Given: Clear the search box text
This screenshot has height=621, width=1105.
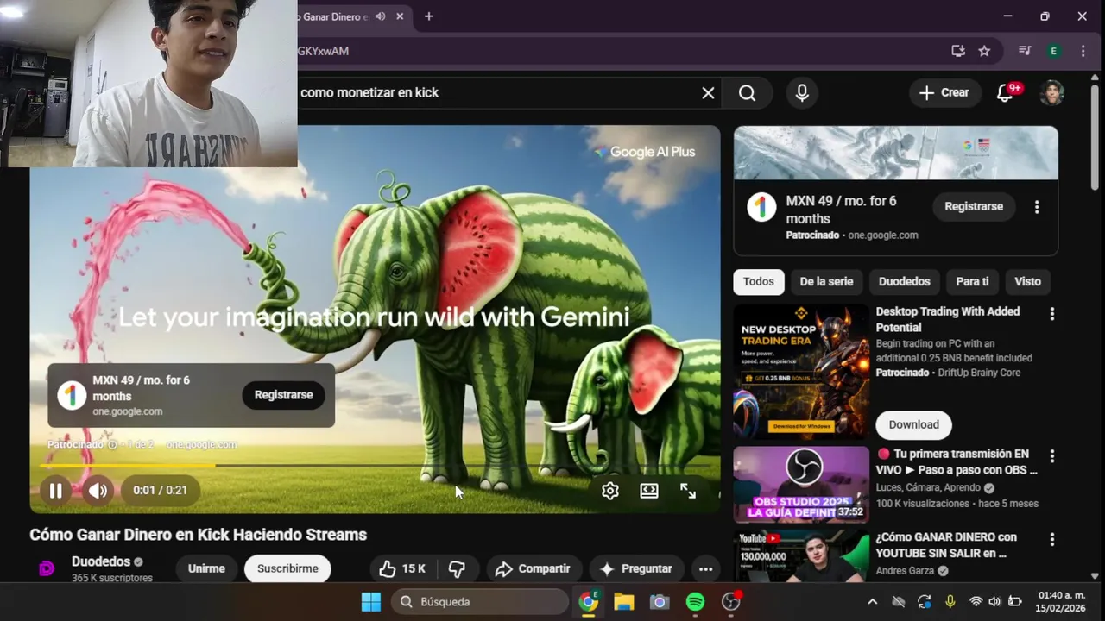Looking at the screenshot, I should coord(708,92).
